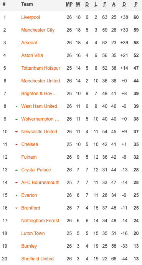Open the Manchester City team page
This screenshot has height=265, width=142.
tap(38, 30)
